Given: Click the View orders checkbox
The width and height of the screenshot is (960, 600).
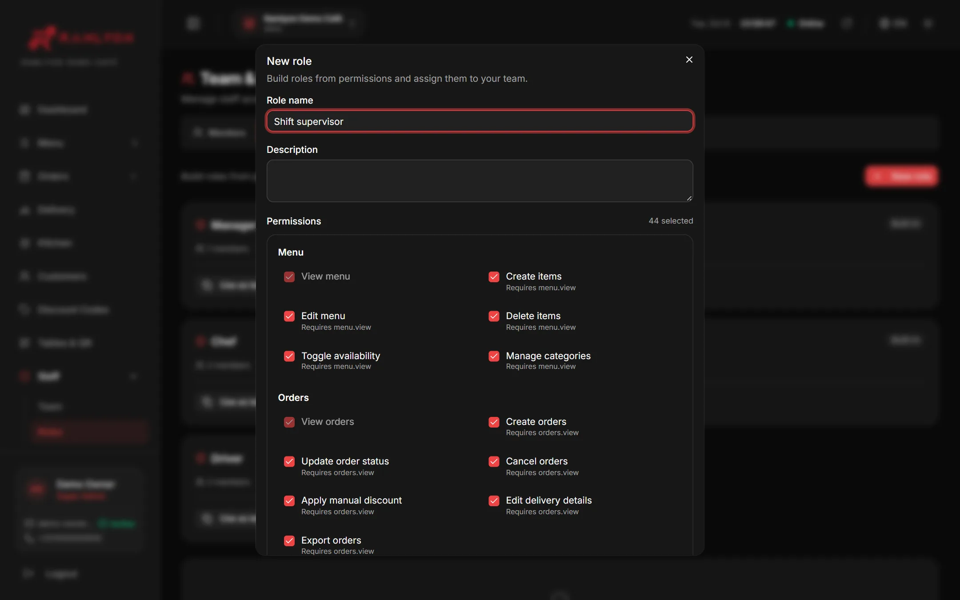Looking at the screenshot, I should 289,422.
